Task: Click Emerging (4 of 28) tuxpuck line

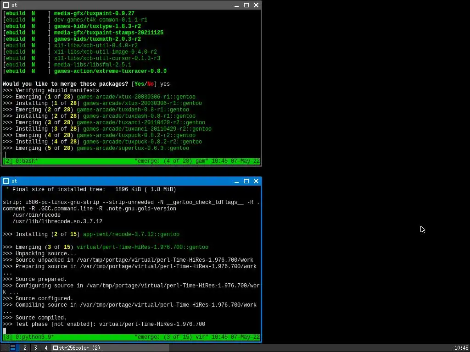Action: pyautogui.click(x=99, y=135)
